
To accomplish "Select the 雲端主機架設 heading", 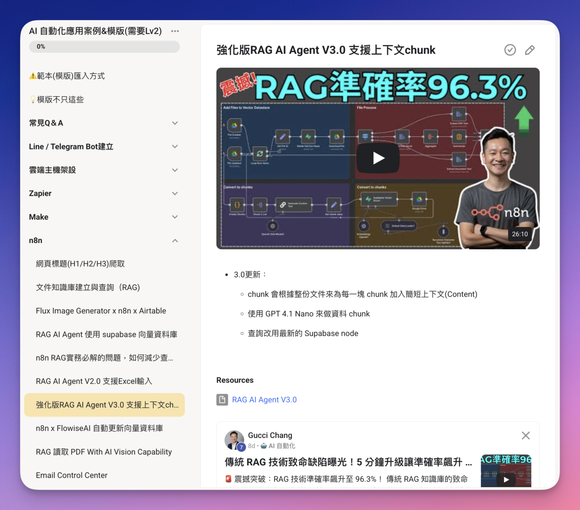I will (52, 170).
